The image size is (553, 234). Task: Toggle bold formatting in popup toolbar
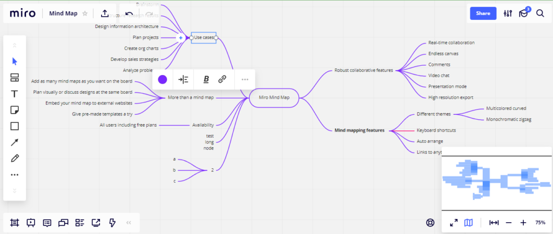coord(206,79)
